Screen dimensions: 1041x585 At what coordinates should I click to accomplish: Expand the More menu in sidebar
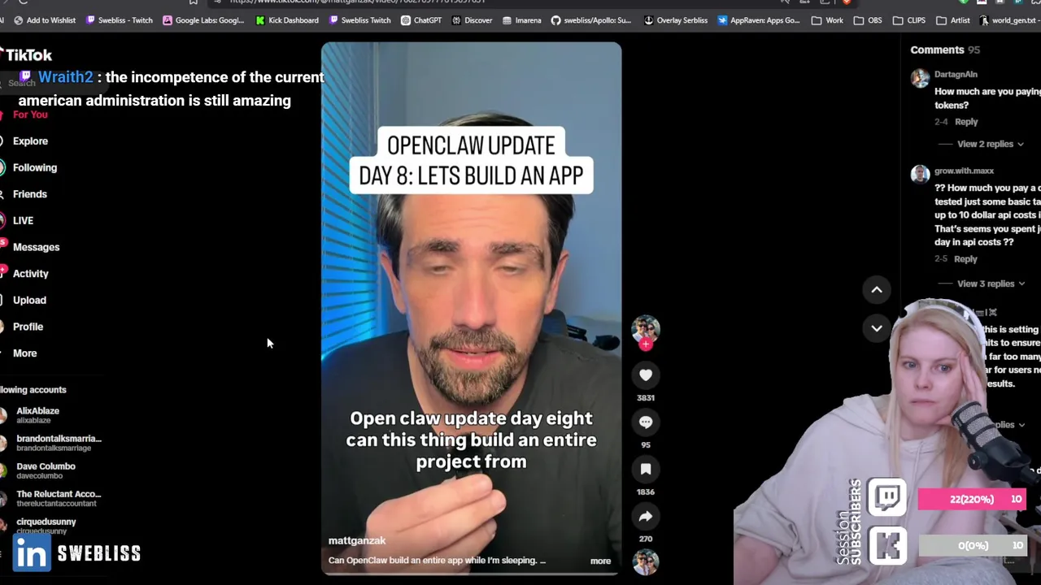(x=24, y=353)
